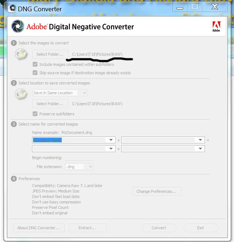This screenshot has height=242, width=234.
Task: Open the second naming field dropdown, top row
Action: pos(200,140)
